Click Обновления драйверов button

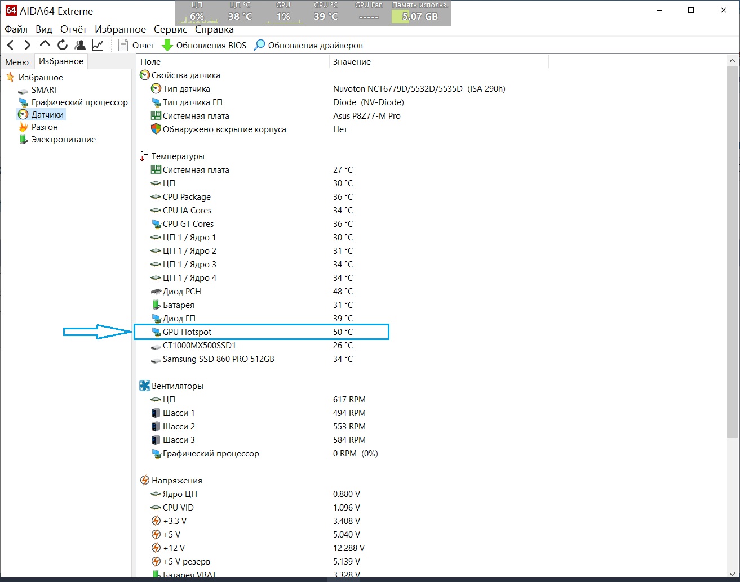pos(308,45)
